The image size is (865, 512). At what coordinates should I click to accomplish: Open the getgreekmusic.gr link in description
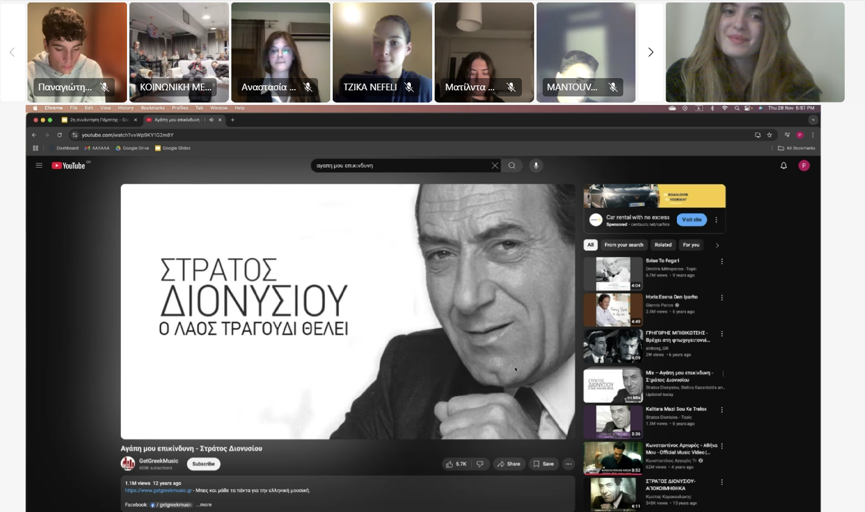pos(159,490)
